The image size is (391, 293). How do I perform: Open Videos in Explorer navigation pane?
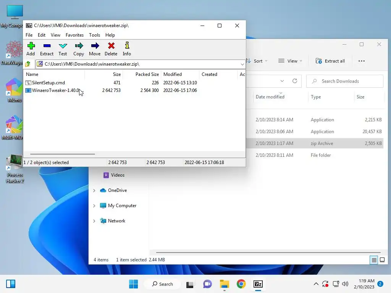tap(114, 175)
